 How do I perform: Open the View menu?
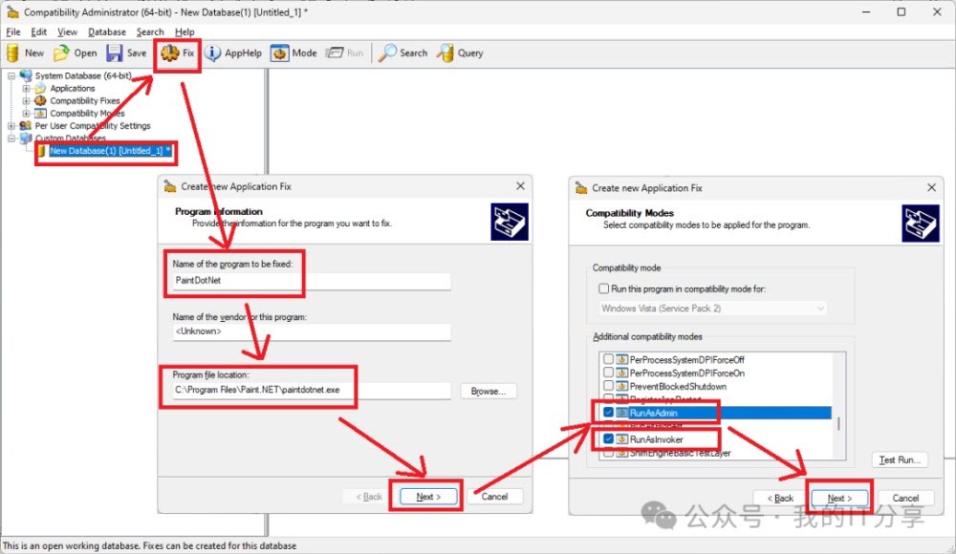[x=67, y=32]
